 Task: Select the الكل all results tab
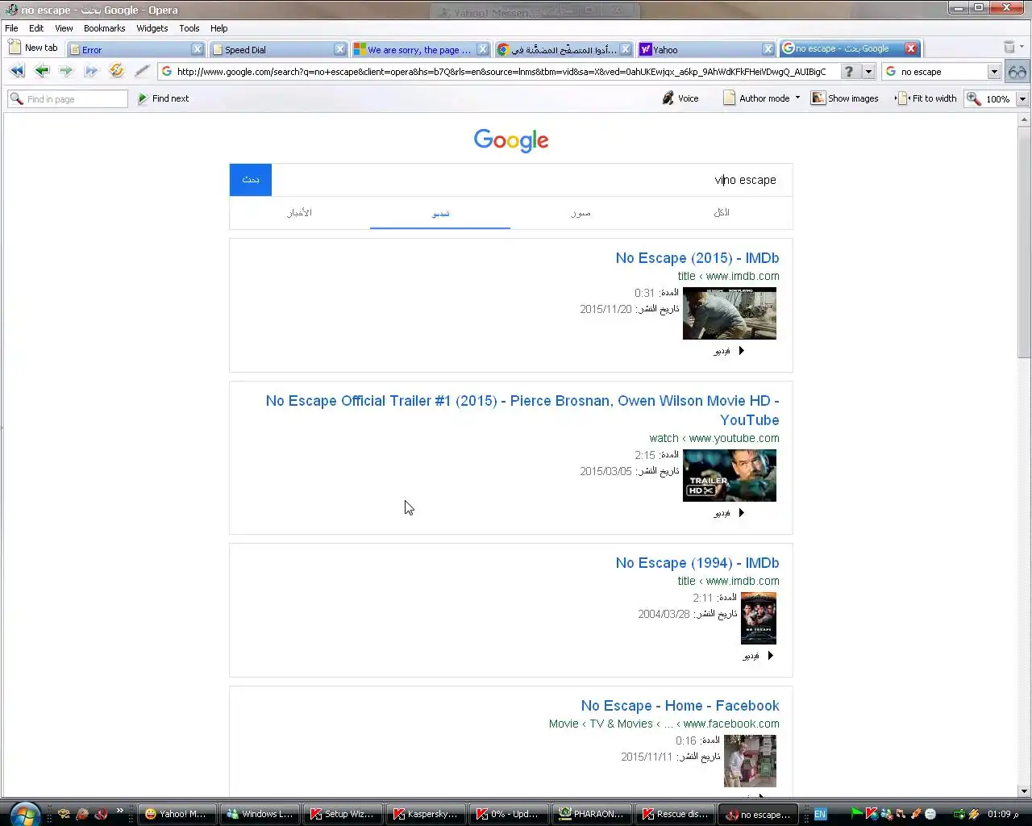coord(722,213)
